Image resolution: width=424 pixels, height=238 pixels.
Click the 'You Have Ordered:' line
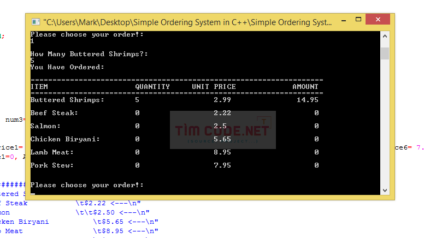coord(67,67)
